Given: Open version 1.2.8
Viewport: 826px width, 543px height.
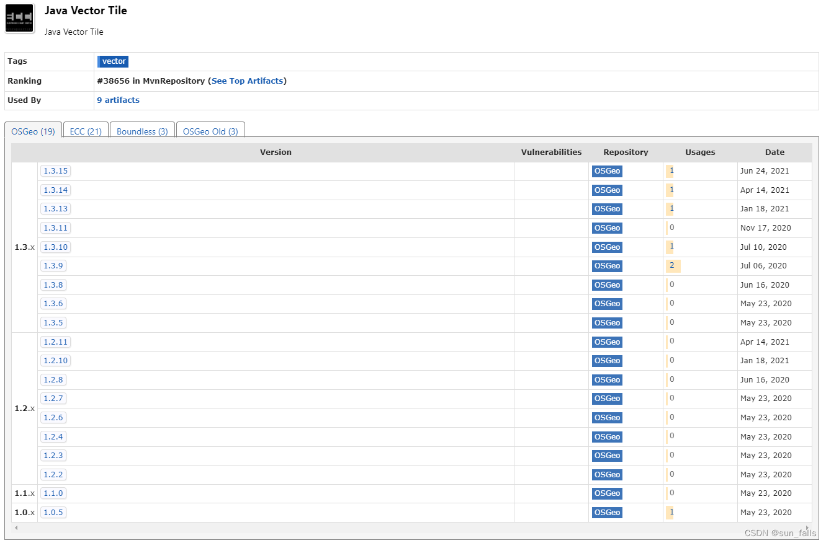Looking at the screenshot, I should coord(53,379).
